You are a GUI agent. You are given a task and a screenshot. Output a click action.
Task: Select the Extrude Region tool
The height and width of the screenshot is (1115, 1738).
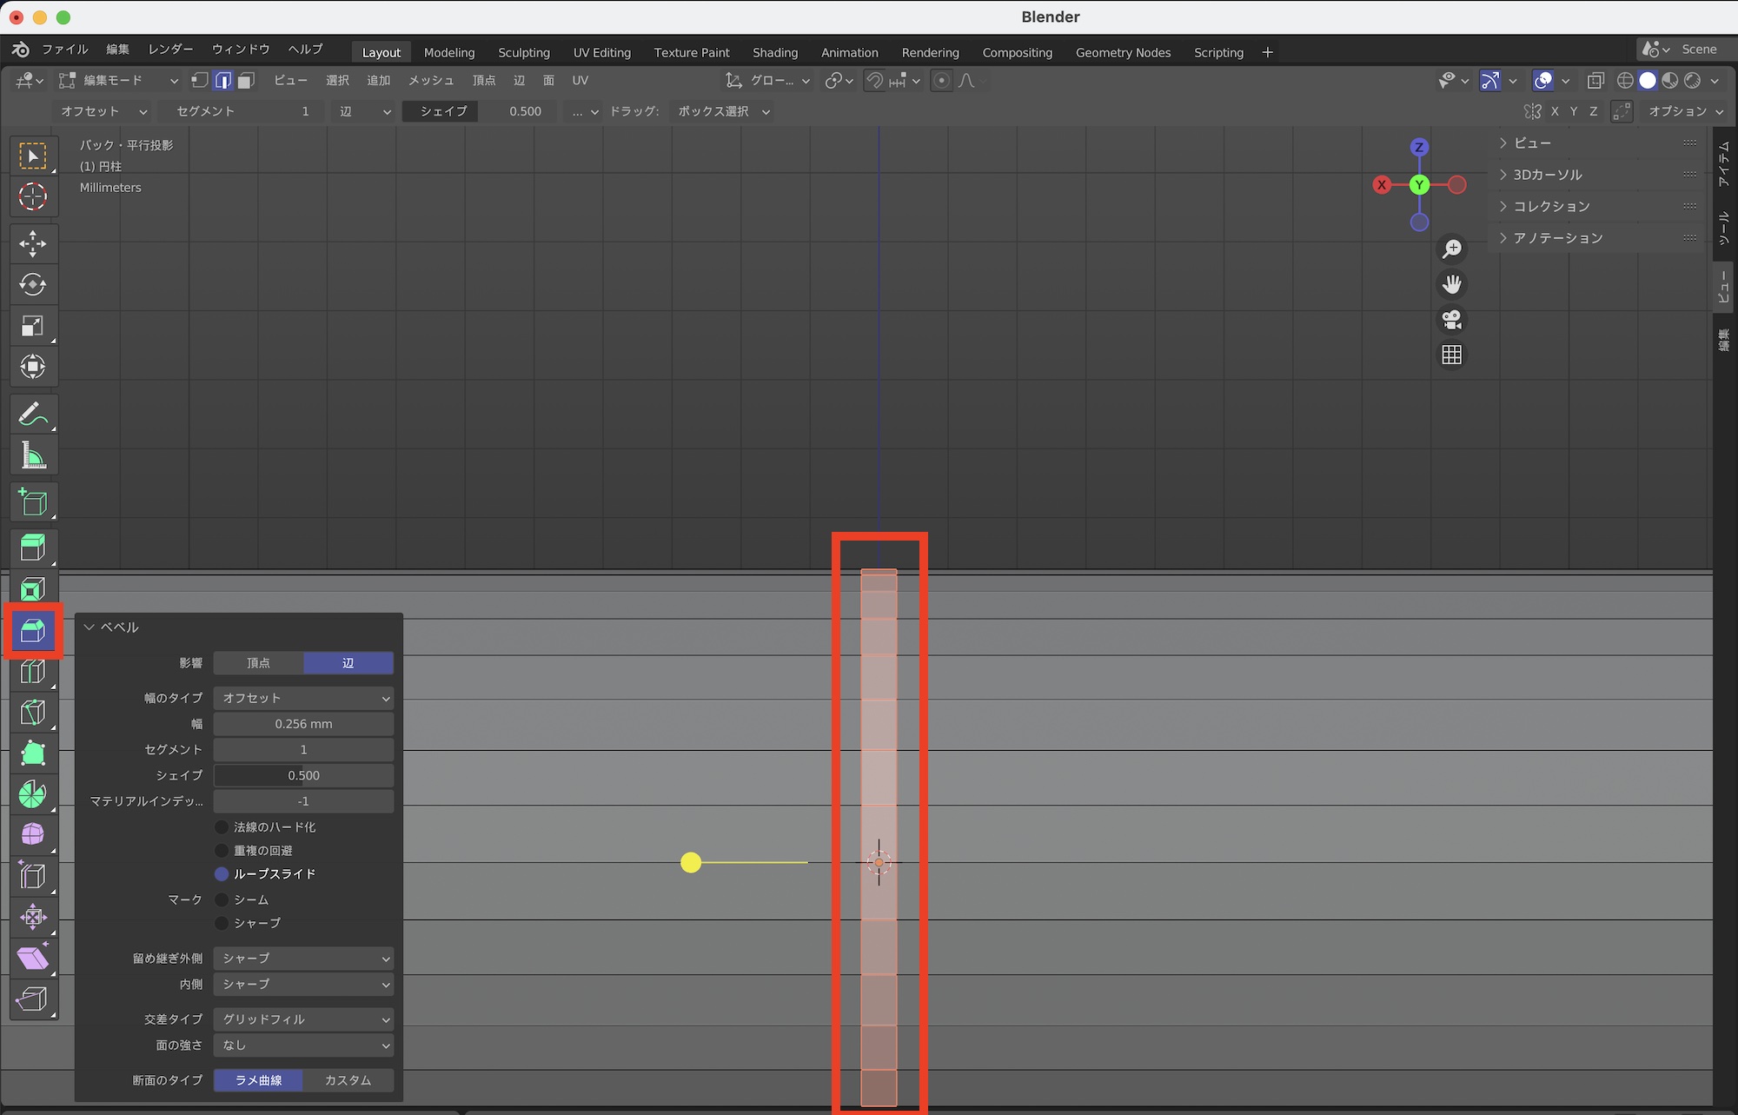click(x=33, y=548)
